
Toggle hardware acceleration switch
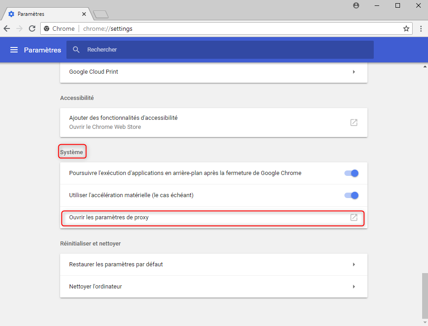(351, 195)
